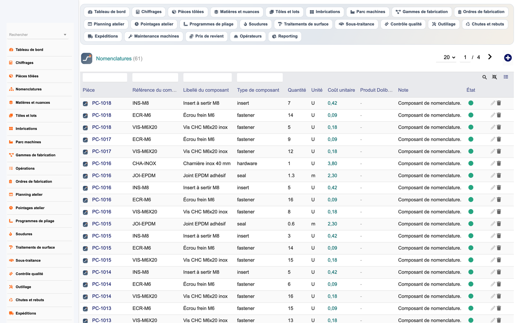Image resolution: width=523 pixels, height=323 pixels.
Task: Open Prix de revient top tab
Action: (x=207, y=36)
